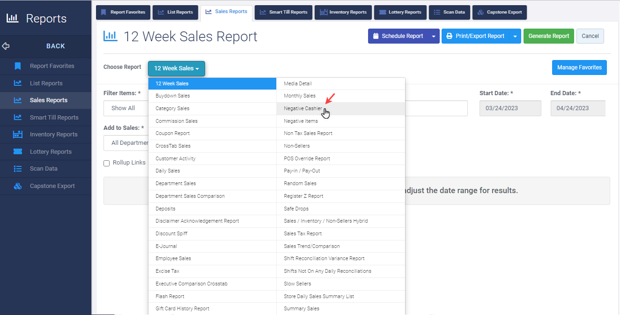Viewport: 620px width, 315px height.
Task: Select Commission Sales report
Action: click(x=213, y=121)
